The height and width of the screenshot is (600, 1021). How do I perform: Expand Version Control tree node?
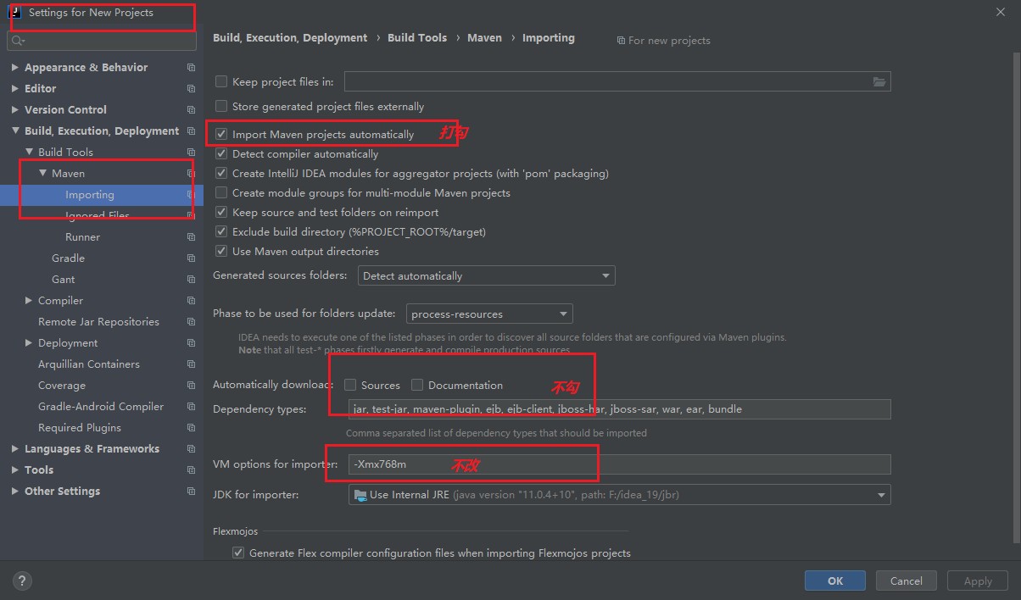click(15, 110)
